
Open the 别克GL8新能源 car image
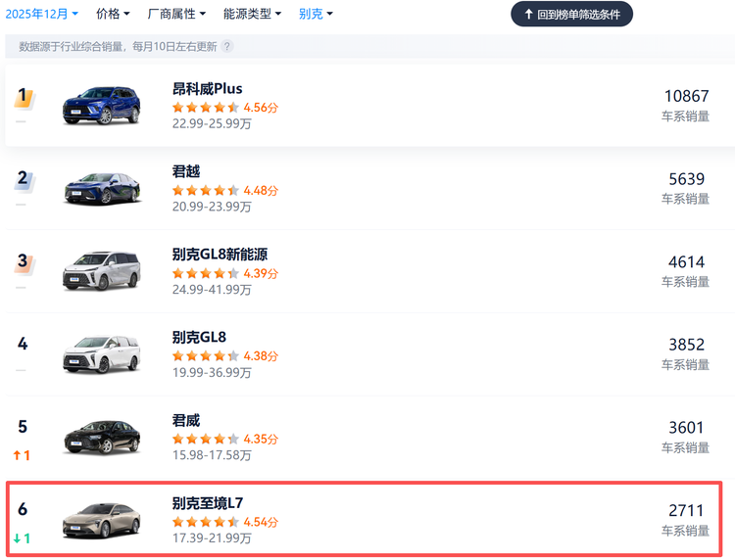[x=102, y=271]
